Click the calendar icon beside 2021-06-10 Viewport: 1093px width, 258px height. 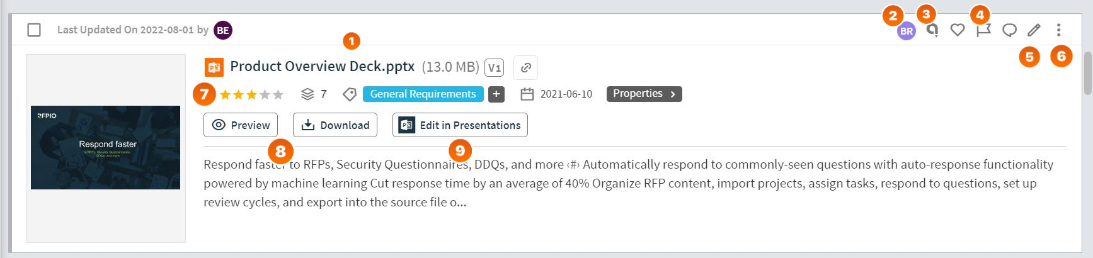(527, 94)
